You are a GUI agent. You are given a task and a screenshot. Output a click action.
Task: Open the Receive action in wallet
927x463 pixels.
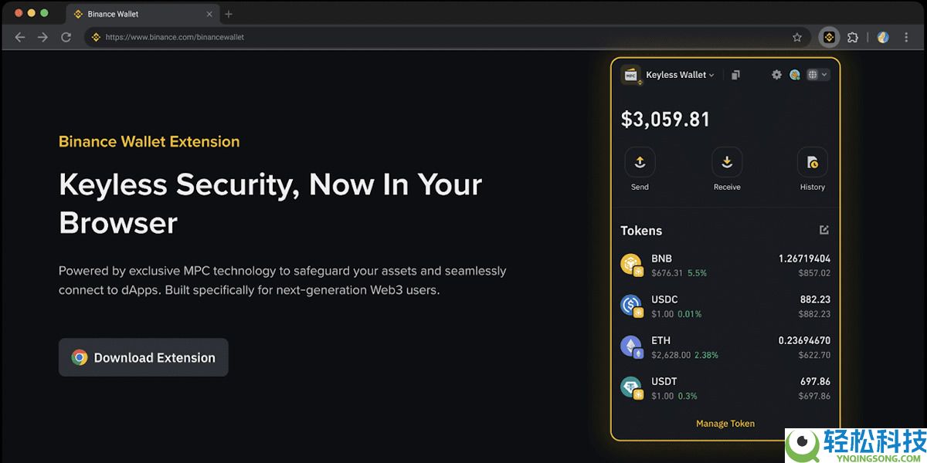[727, 163]
